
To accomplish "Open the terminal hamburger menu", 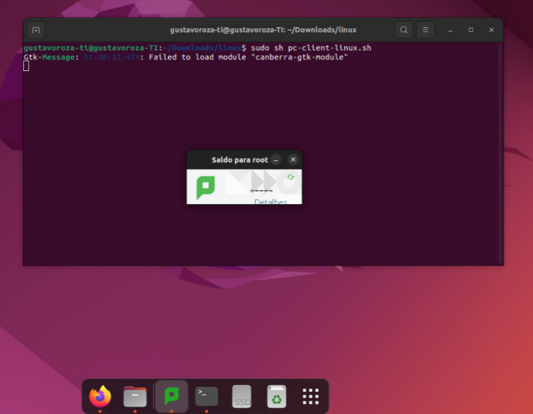I will 425,30.
